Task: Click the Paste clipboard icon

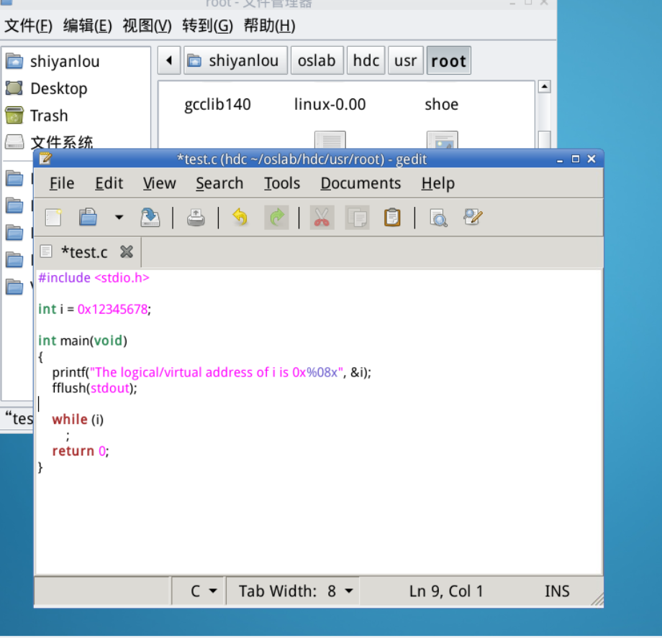Action: (392, 218)
